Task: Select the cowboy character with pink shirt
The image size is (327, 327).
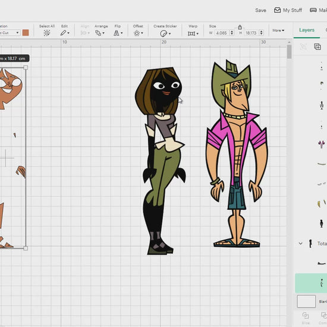Action: (237, 154)
